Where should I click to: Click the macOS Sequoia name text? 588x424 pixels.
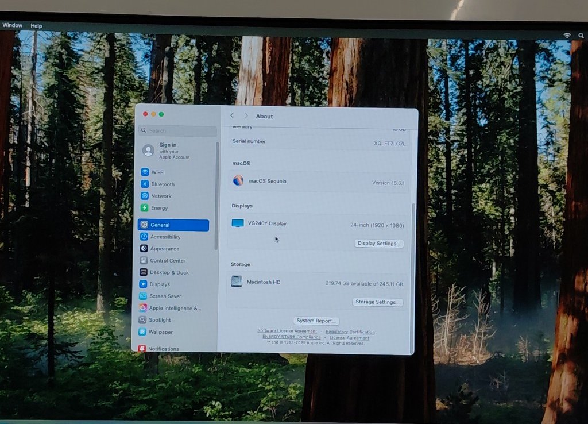click(x=268, y=181)
